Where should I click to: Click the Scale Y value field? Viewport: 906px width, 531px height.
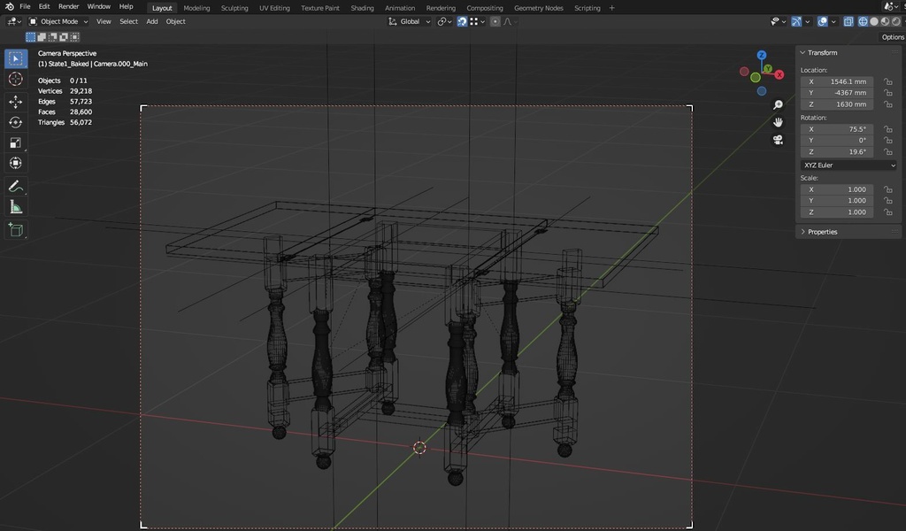pyautogui.click(x=838, y=201)
